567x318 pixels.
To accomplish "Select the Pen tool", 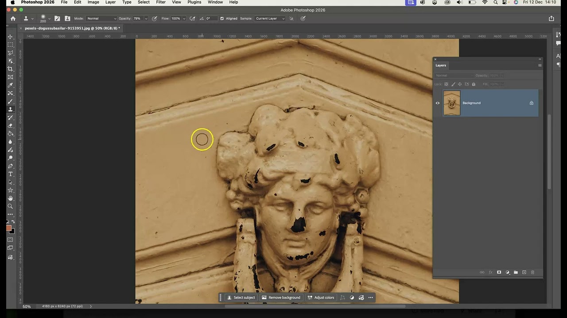I will tap(11, 166).
